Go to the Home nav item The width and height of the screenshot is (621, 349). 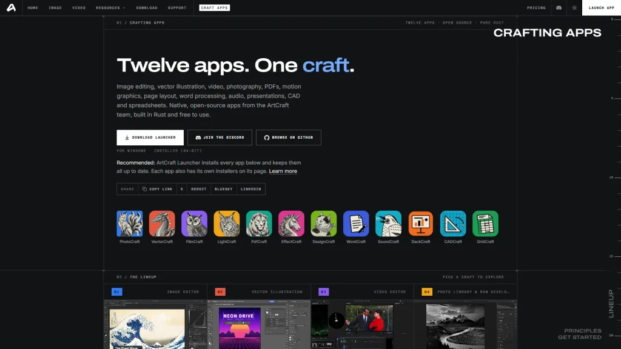click(x=33, y=7)
